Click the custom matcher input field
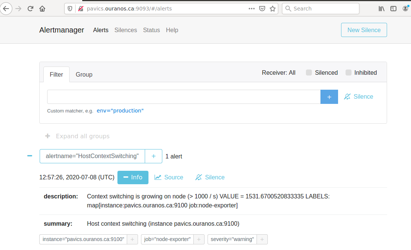Viewport: 411px width, 250px height. point(183,96)
